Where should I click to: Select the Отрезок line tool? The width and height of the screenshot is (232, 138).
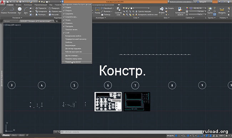(x=4, y=10)
